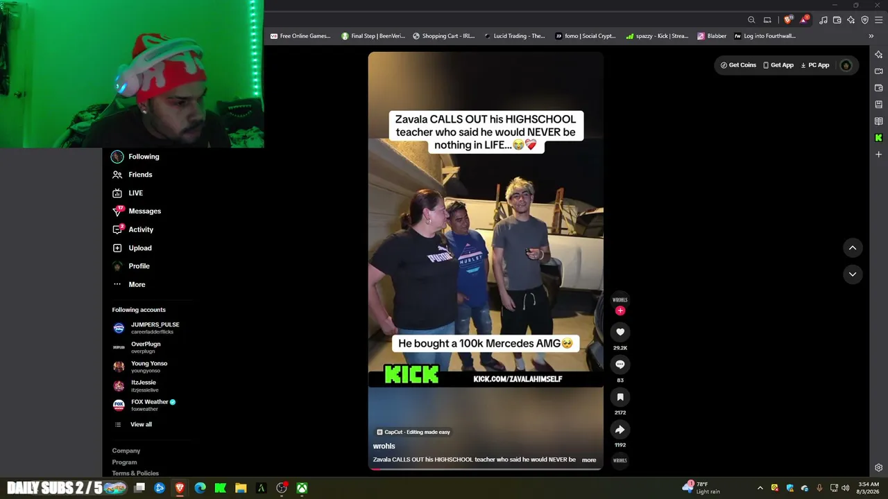The image size is (888, 499).
Task: Open sidebar settings gear icon
Action: 878,468
